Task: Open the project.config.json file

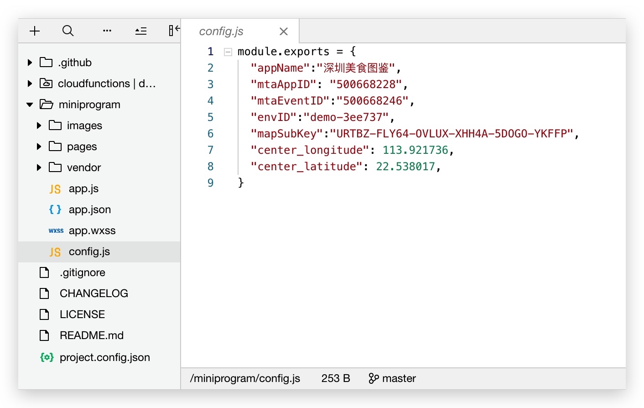Action: pyautogui.click(x=105, y=357)
